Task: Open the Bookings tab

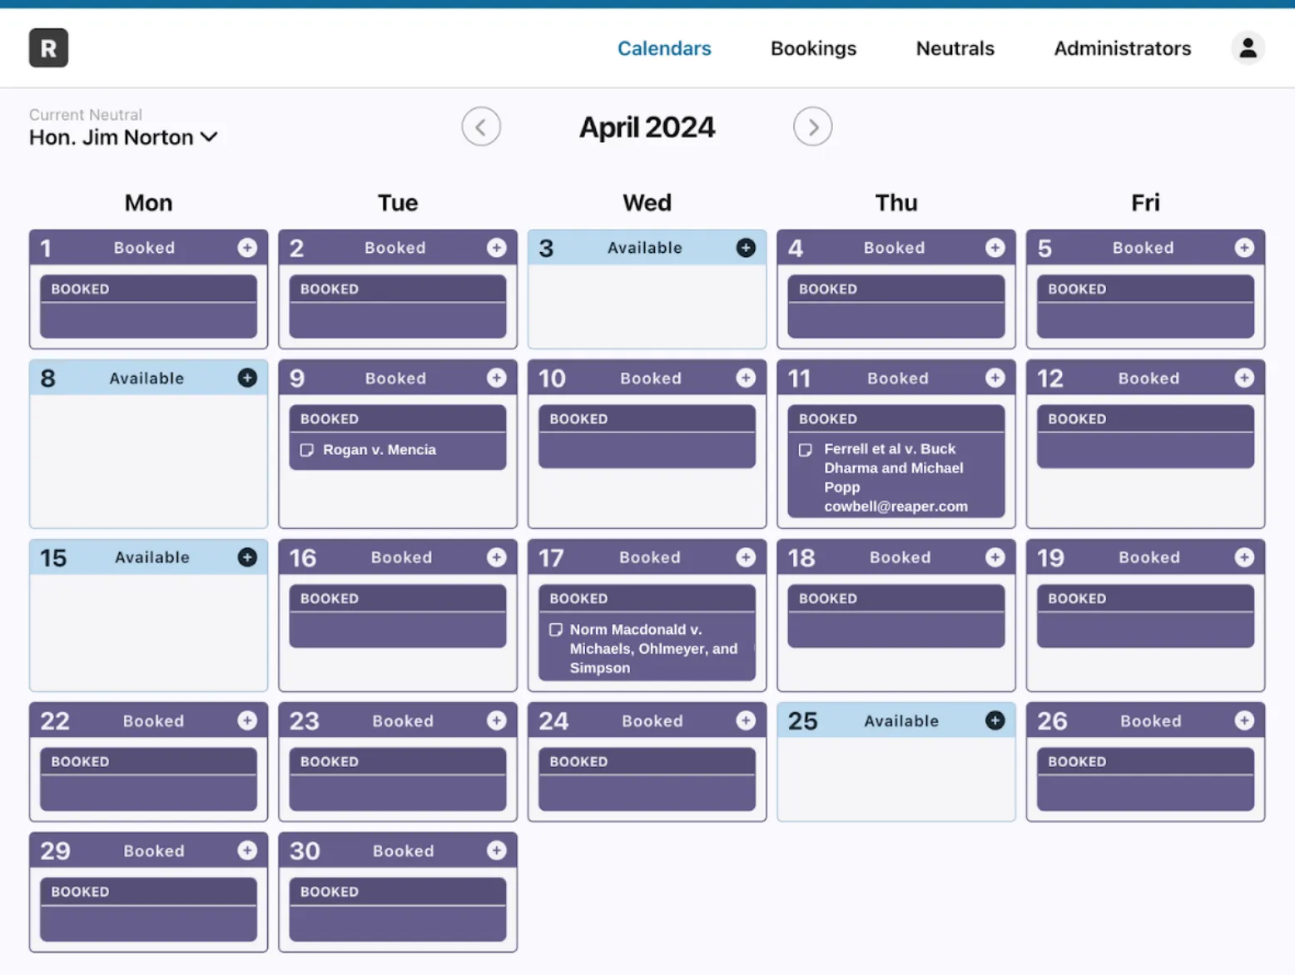Action: coord(813,48)
